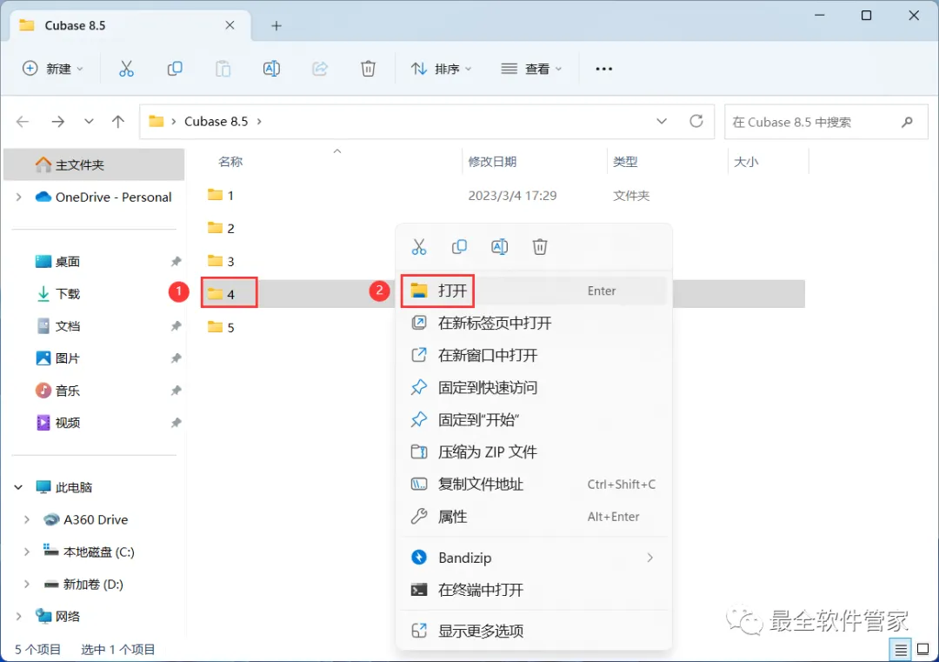
Task: Choose 在新窗口中打开
Action: pyautogui.click(x=533, y=356)
